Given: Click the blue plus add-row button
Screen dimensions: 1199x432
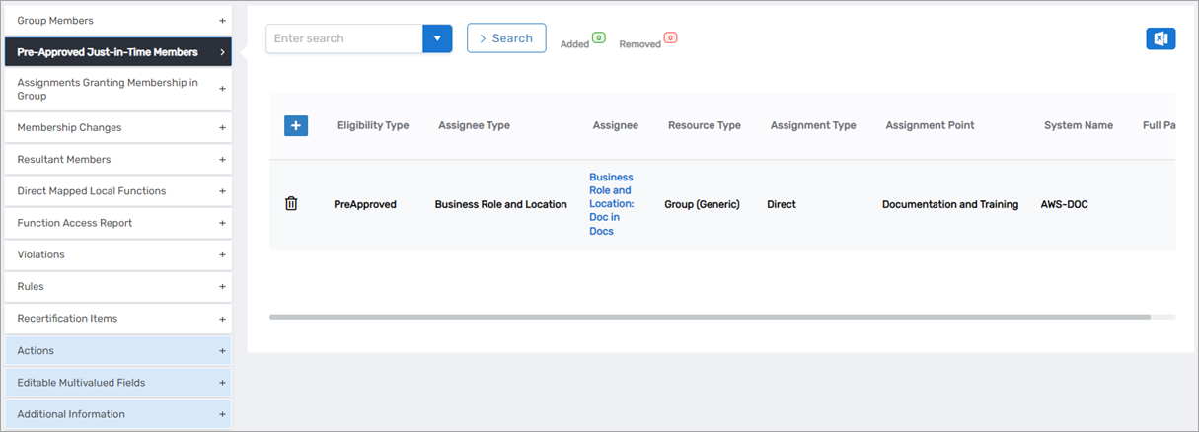Looking at the screenshot, I should 296,125.
